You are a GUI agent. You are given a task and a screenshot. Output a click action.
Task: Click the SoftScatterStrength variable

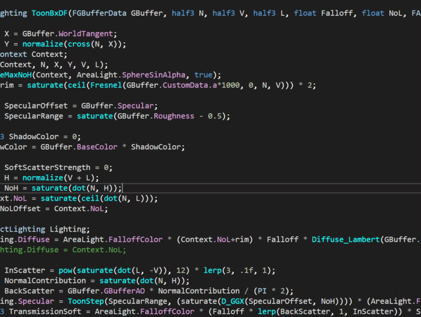click(47, 168)
